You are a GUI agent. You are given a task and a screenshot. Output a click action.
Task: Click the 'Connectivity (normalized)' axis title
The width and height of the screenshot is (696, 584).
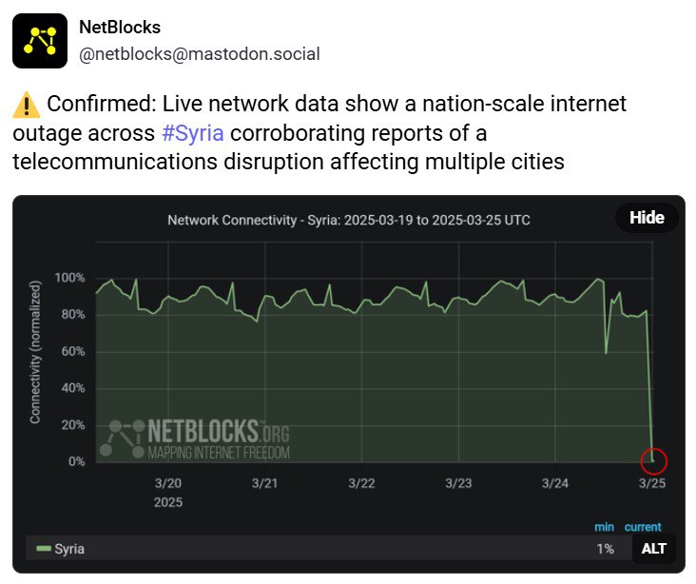pos(35,352)
